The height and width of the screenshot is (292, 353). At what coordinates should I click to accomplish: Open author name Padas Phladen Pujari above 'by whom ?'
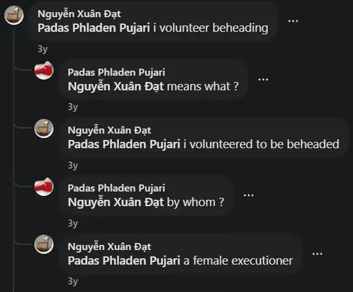tap(116, 188)
